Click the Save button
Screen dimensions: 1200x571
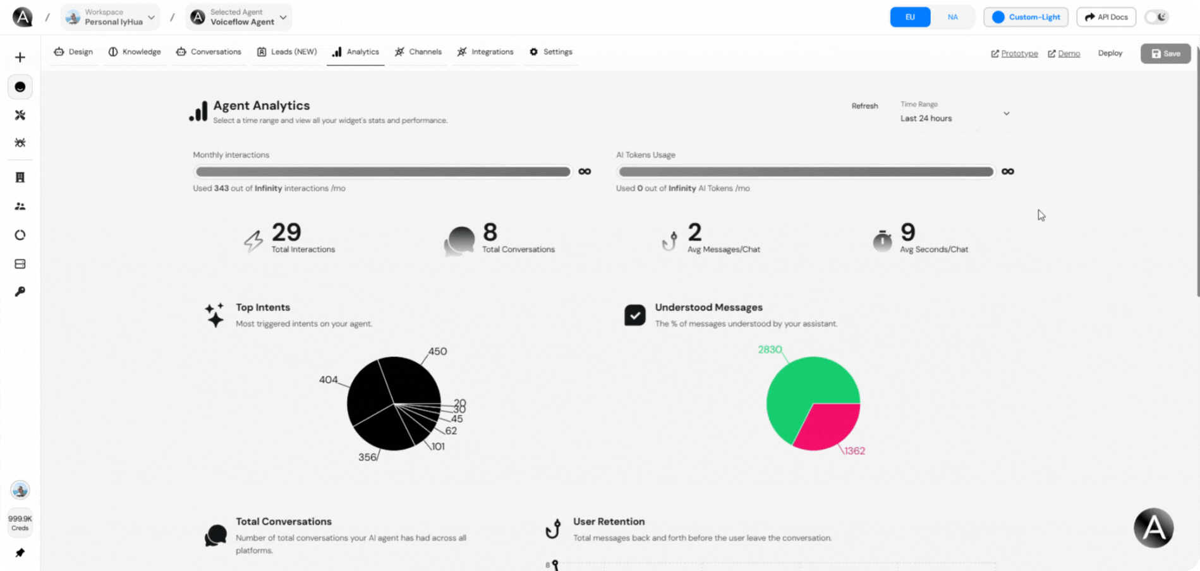[1165, 54]
